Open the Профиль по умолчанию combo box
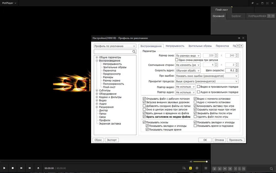 115,46
